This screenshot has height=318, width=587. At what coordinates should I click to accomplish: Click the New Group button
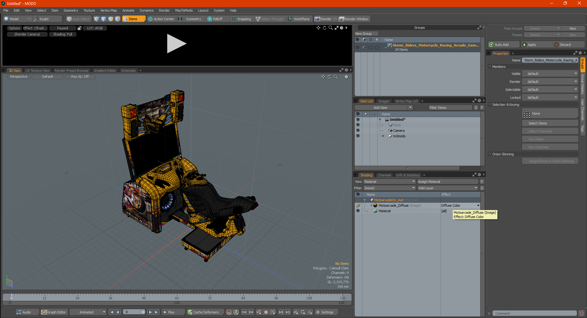coord(366,34)
